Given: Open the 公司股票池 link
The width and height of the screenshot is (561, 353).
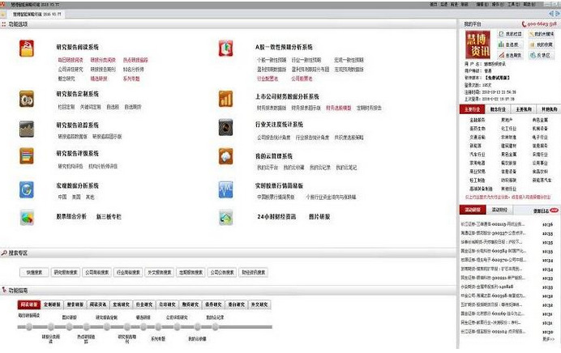Looking at the screenshot, I should 302,79.
